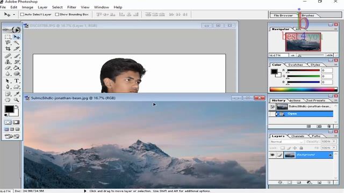This screenshot has height=193, width=344.
Task: Select Standard Screen Mode button
Action: pyautogui.click(x=6, y=129)
